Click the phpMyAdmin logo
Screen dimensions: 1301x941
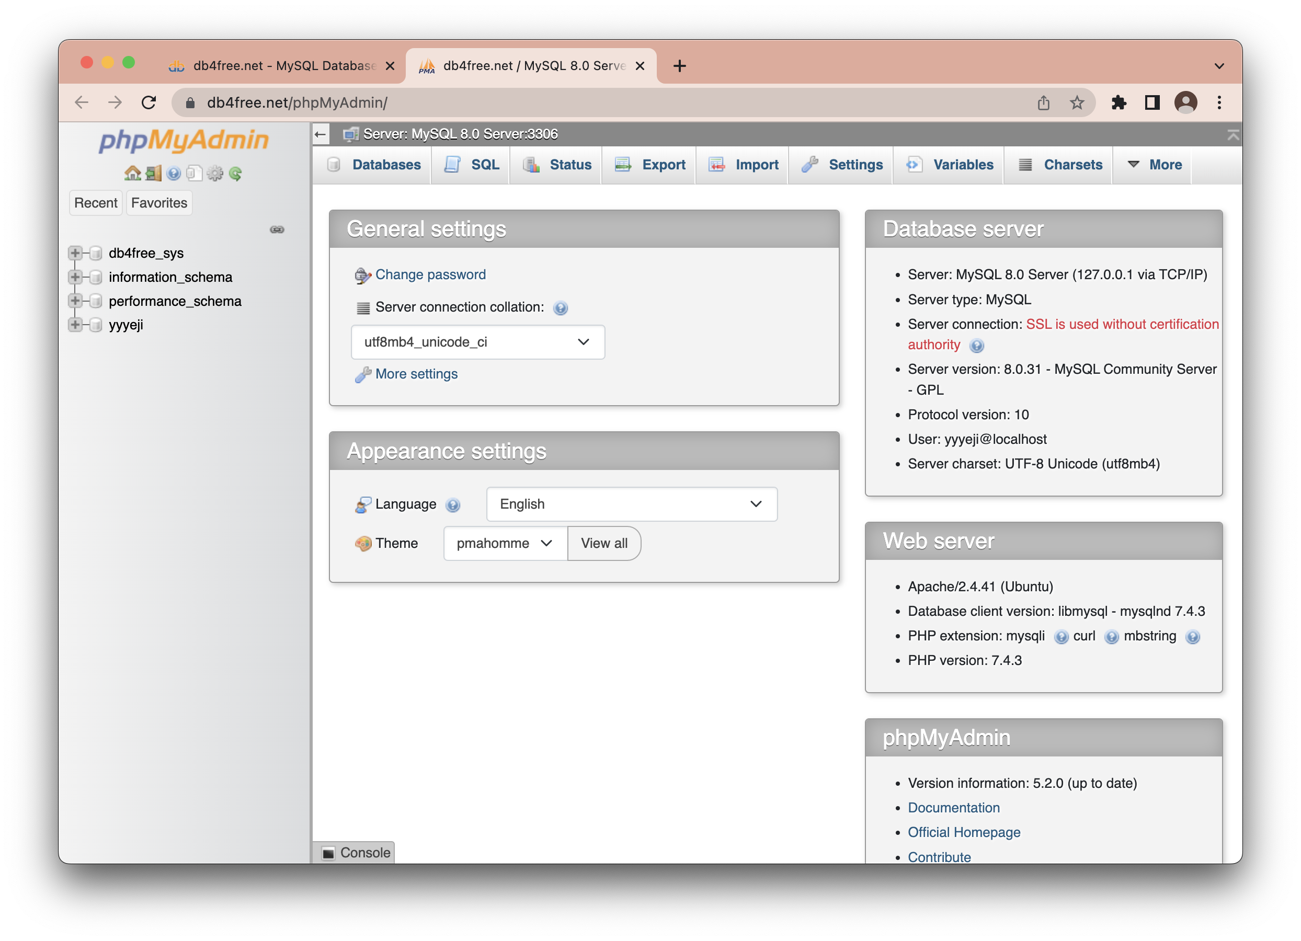184,141
